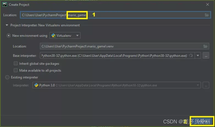Screen dimensions: 215x127
Task: Click the venv Location path field
Action: pyautogui.click(x=124, y=46)
